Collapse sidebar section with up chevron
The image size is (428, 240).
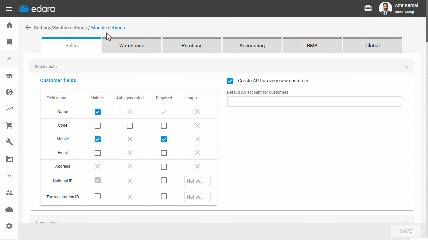[x=9, y=59]
